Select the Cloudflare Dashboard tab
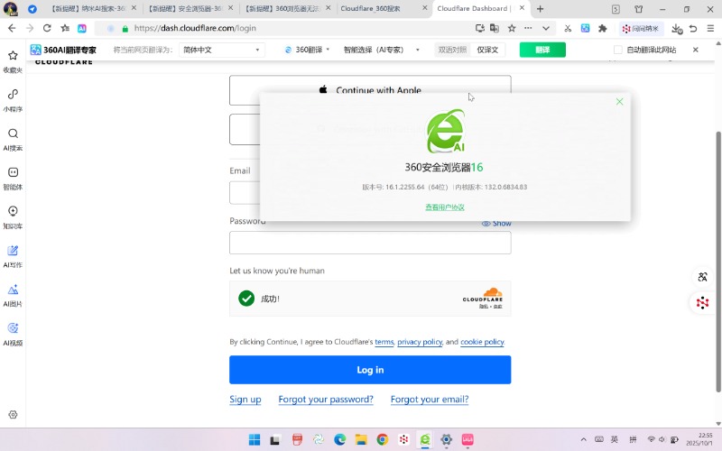This screenshot has height=451, width=722. [x=475, y=8]
